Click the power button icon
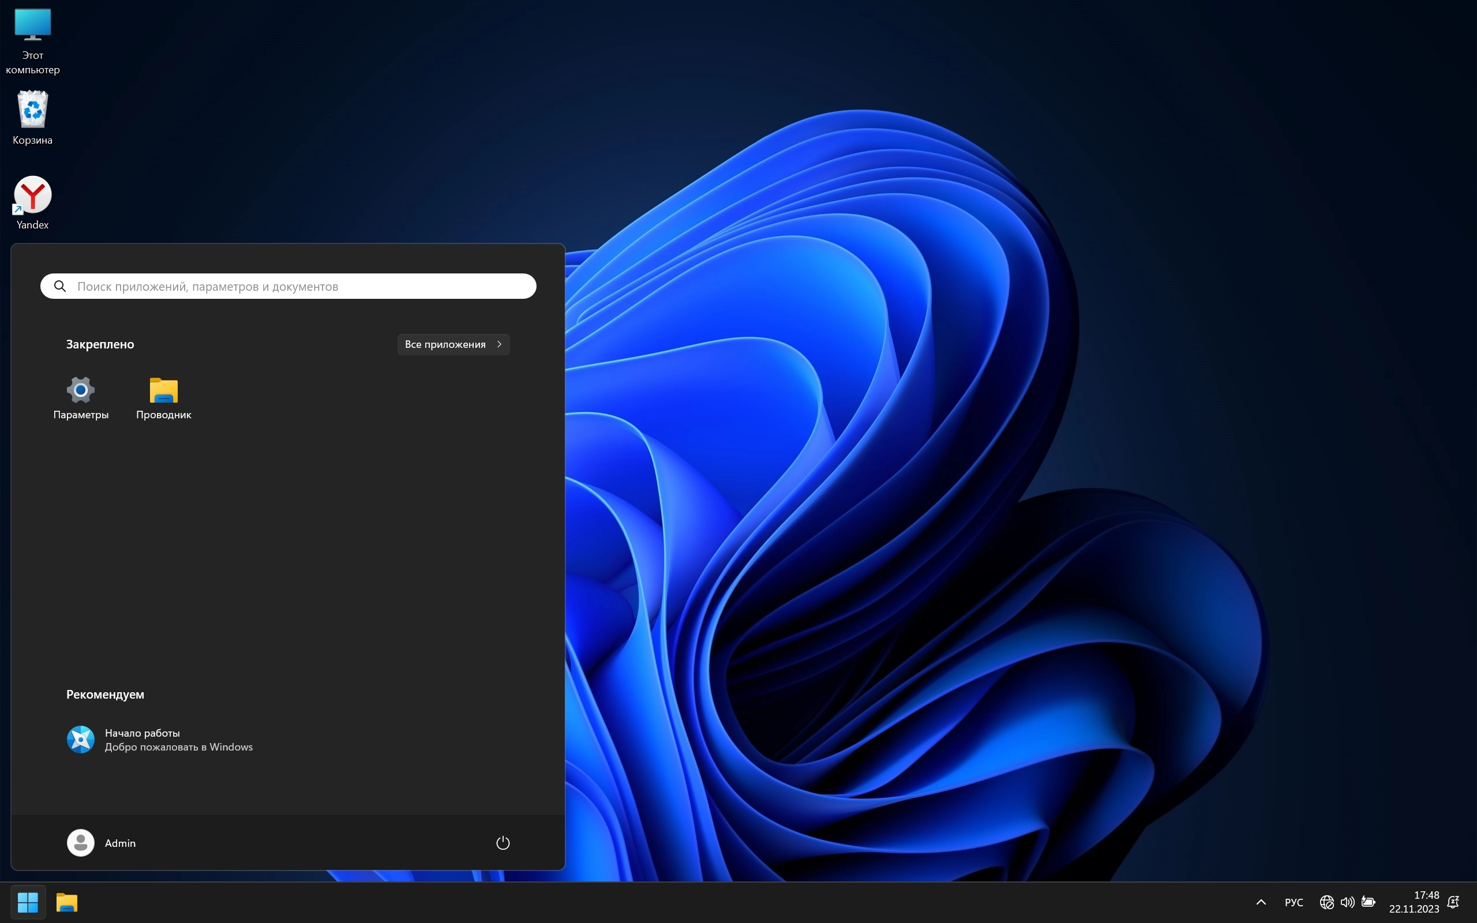This screenshot has width=1477, height=923. [503, 842]
